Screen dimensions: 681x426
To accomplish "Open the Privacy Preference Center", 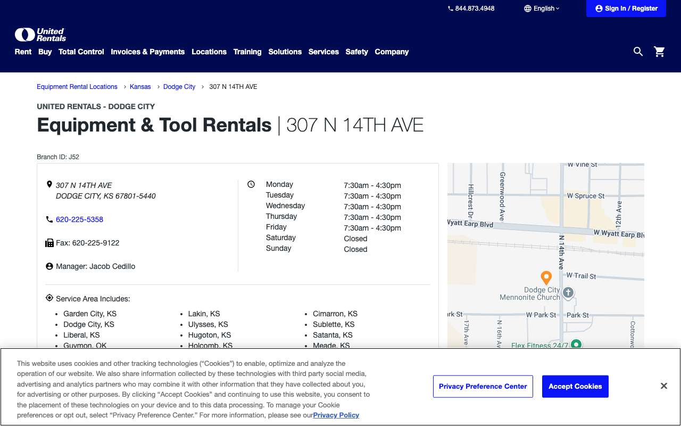I will pyautogui.click(x=483, y=387).
